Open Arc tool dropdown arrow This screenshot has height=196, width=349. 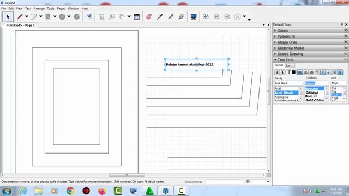tap(41, 17)
